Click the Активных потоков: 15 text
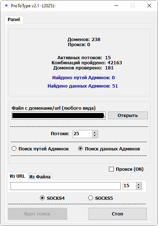 tap(84, 58)
